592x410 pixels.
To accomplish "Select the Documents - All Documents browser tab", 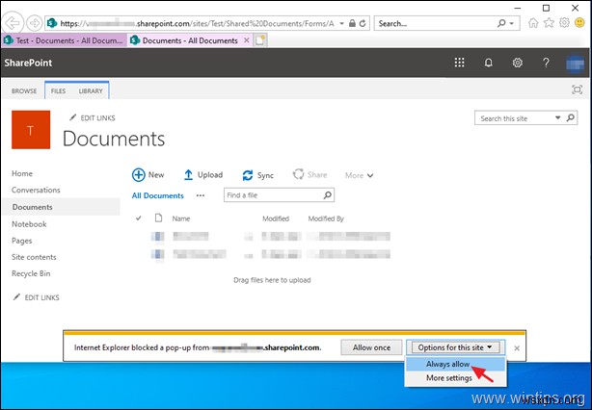I will tap(190, 40).
